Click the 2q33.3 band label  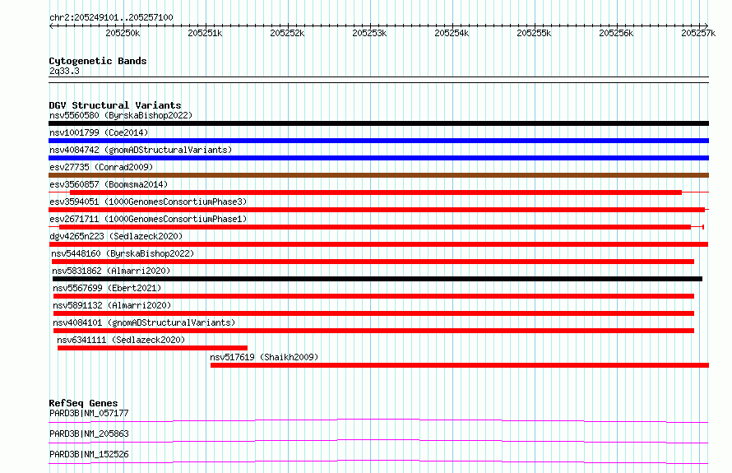tap(64, 71)
